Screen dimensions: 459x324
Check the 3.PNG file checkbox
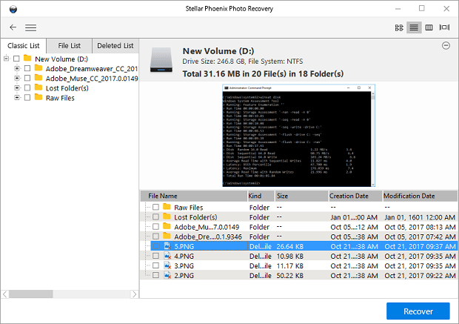click(155, 265)
